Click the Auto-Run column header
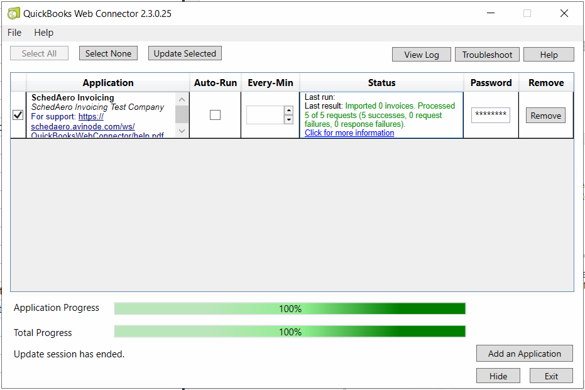Viewport: 585px width, 390px height. click(216, 83)
